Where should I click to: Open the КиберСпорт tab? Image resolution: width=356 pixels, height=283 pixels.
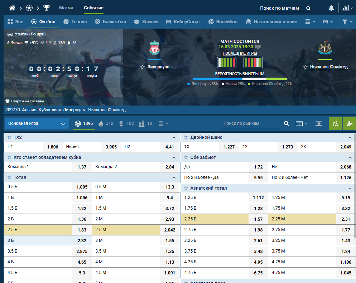[x=183, y=22]
